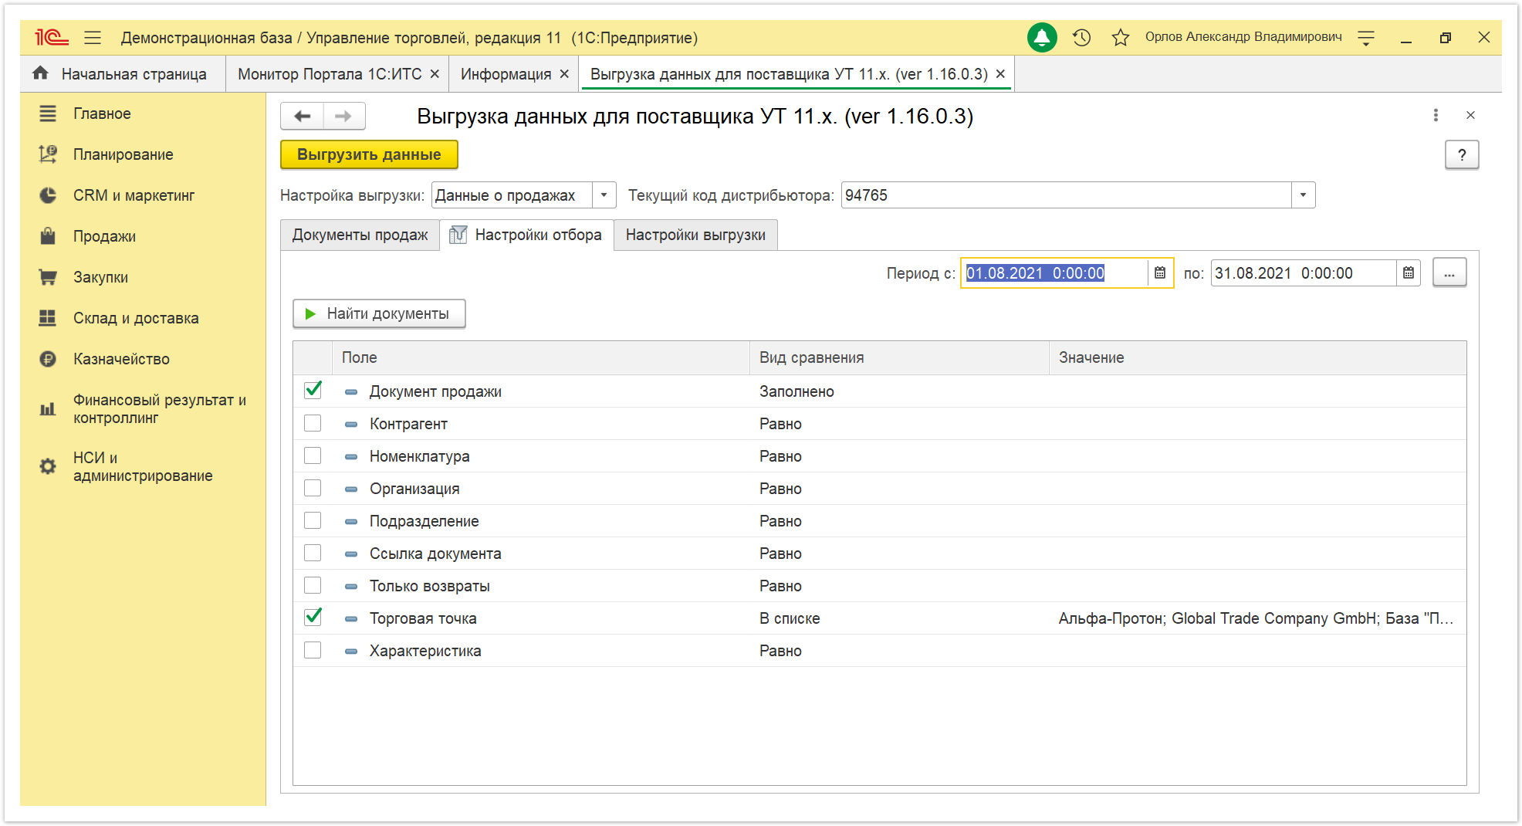Click the ellipsis button to choose period
The width and height of the screenshot is (1522, 826).
tap(1449, 273)
